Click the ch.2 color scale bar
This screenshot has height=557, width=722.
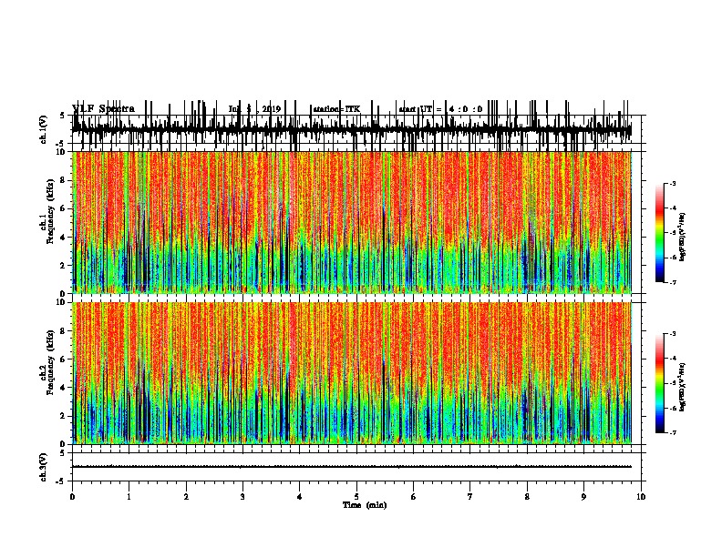click(660, 383)
